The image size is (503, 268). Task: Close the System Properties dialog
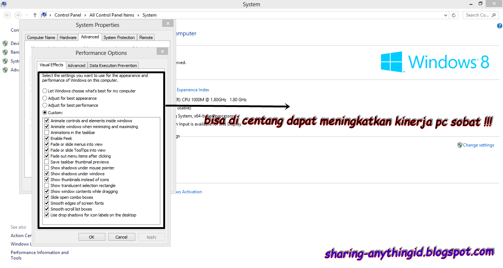pyautogui.click(x=168, y=23)
